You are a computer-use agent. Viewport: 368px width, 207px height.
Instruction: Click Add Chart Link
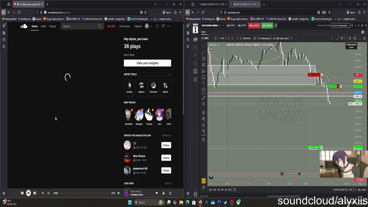(280, 38)
